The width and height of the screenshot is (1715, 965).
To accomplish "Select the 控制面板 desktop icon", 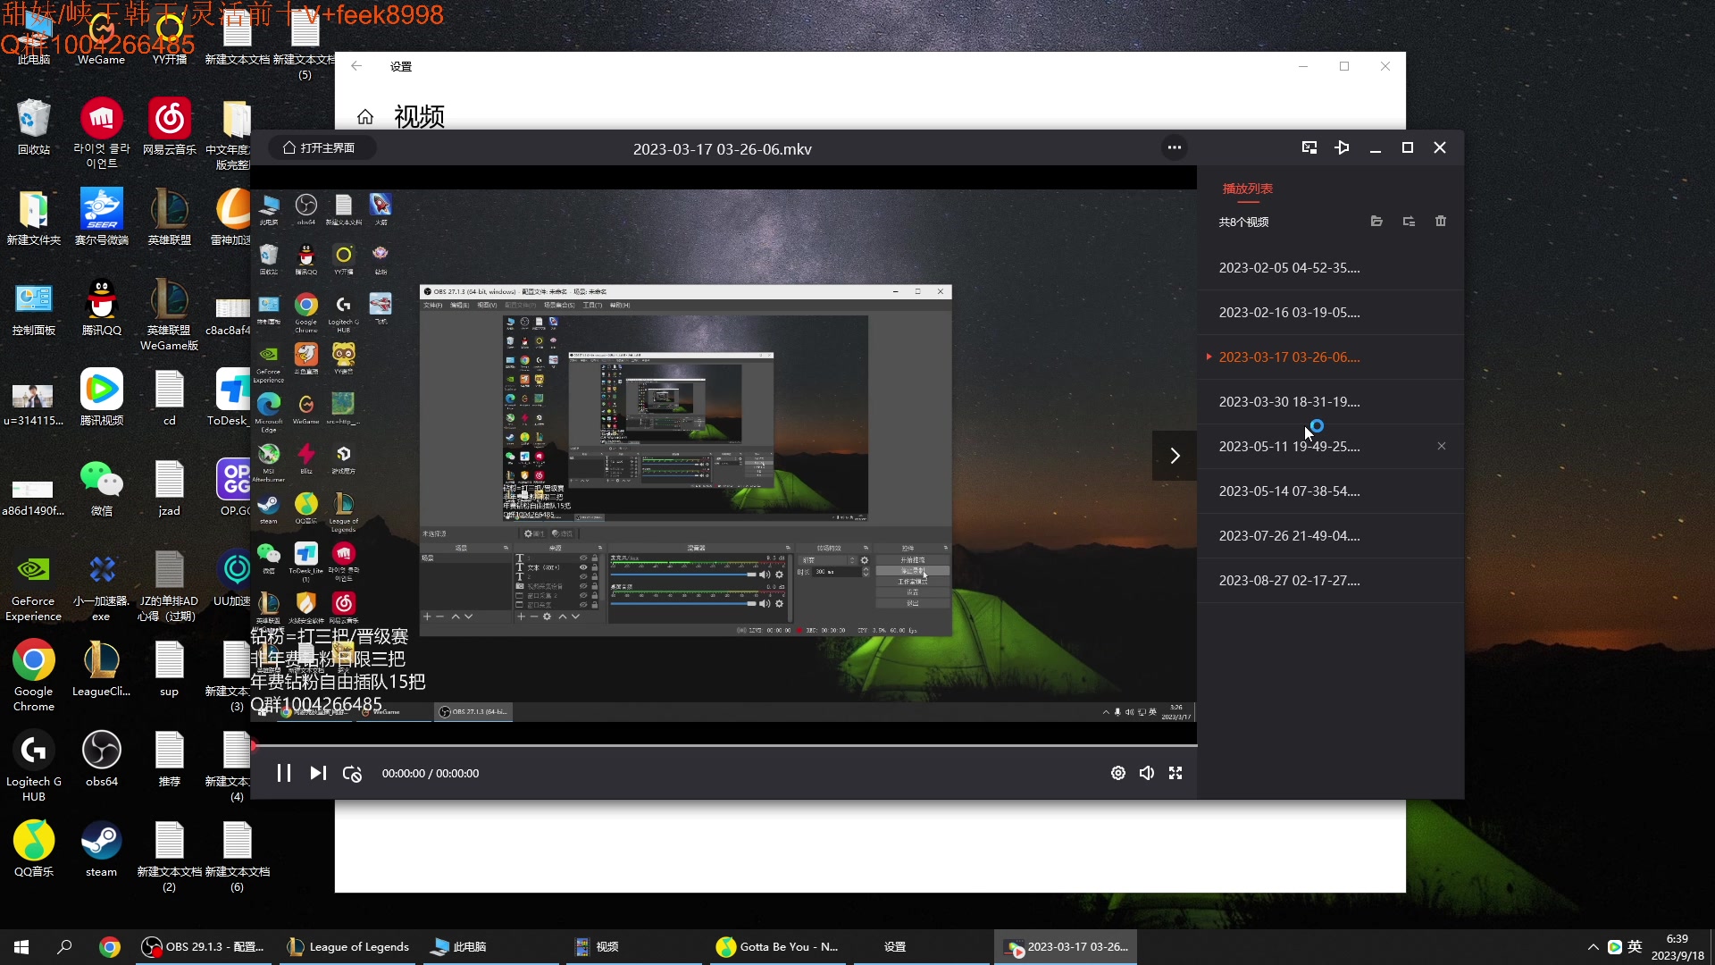I will coord(34,307).
